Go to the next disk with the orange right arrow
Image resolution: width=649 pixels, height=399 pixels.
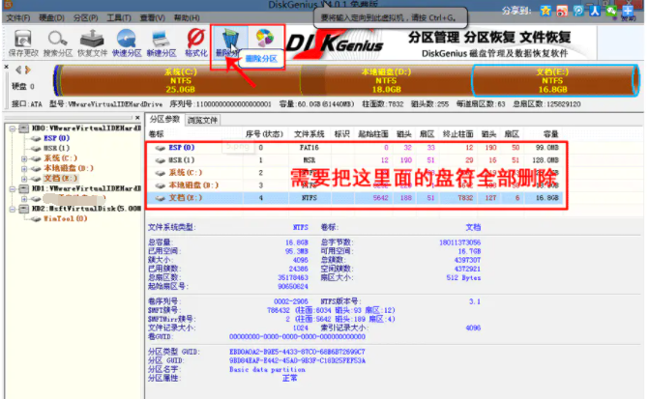[x=27, y=70]
